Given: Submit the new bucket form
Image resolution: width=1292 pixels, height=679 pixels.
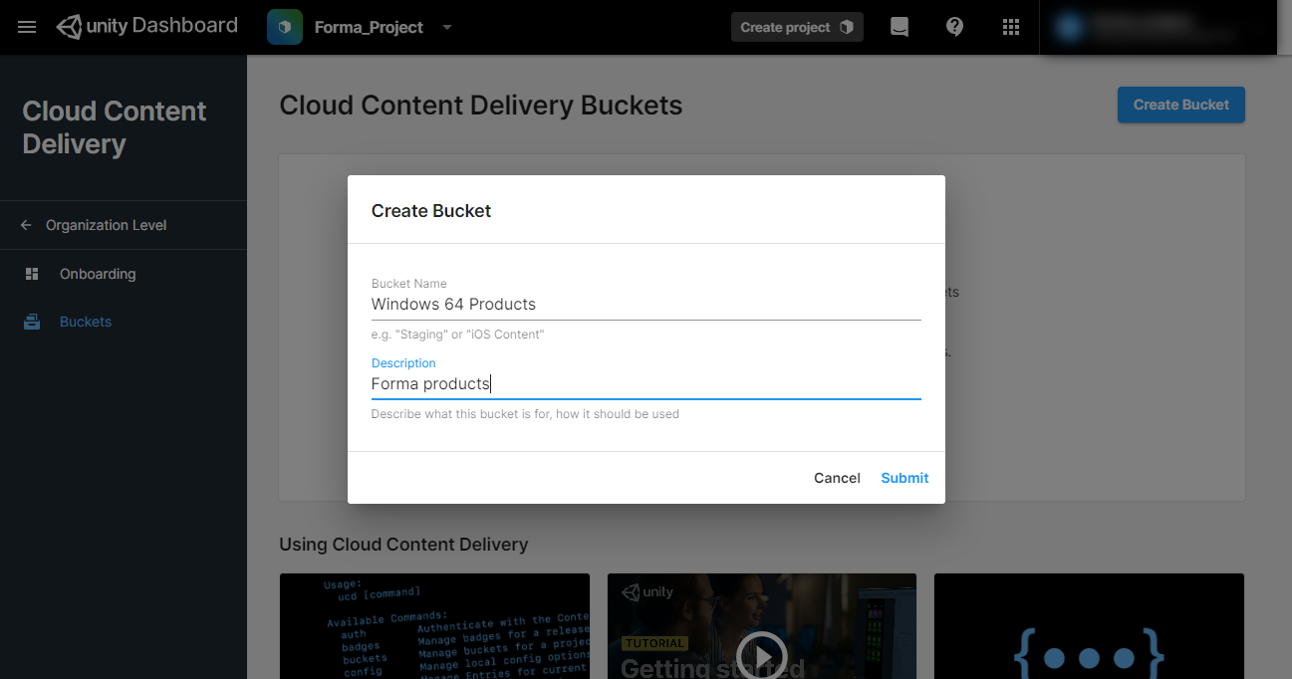Looking at the screenshot, I should 904,478.
